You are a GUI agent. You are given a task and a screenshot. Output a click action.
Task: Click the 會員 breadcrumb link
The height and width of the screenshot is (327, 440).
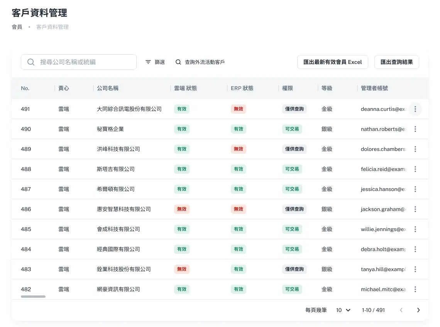[17, 27]
